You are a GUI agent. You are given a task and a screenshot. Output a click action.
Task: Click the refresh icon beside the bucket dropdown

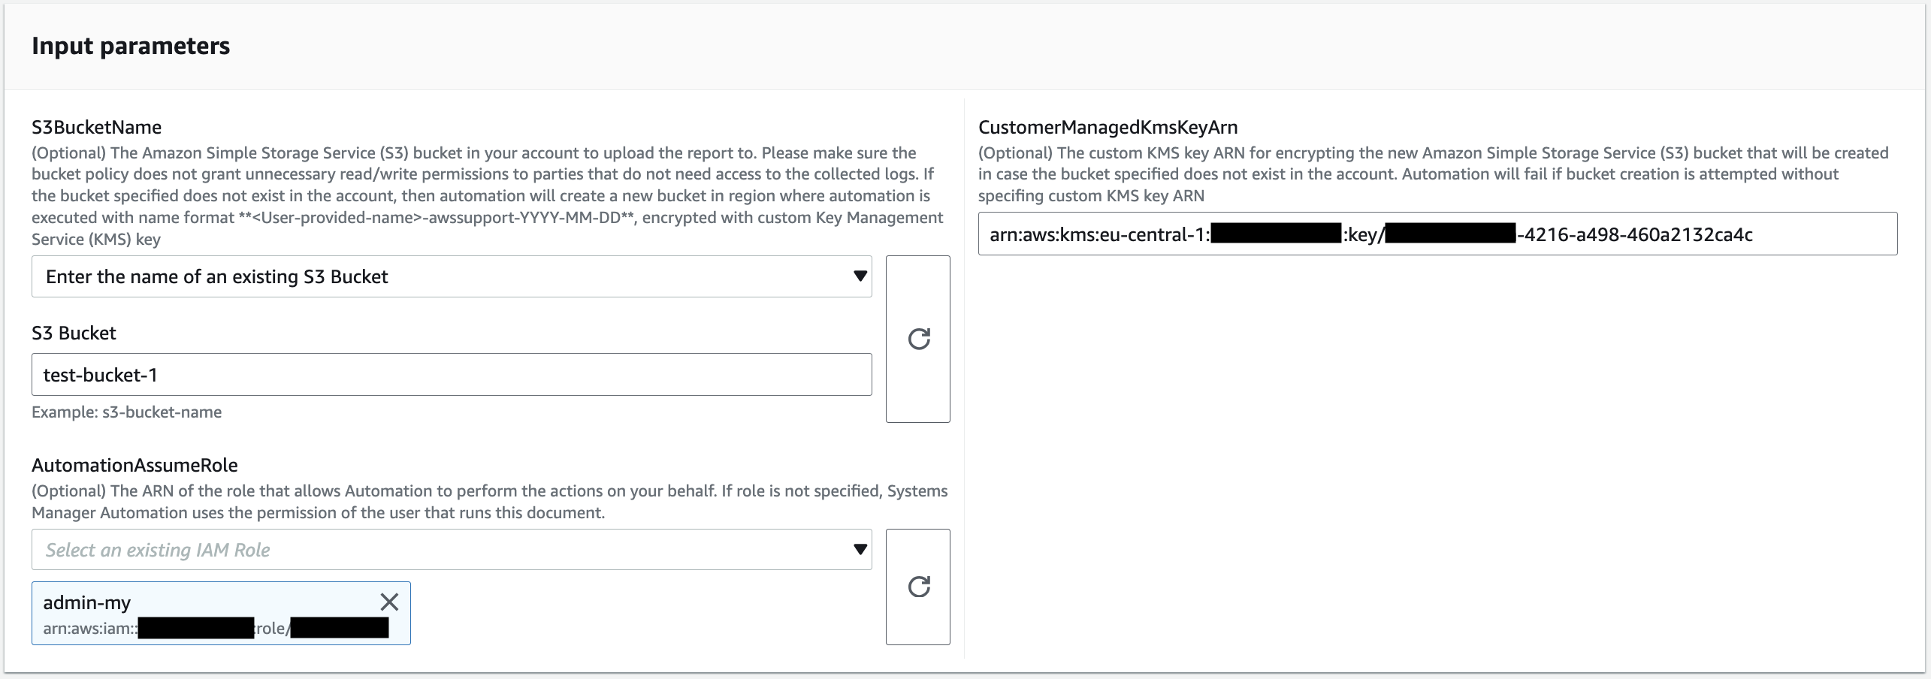tap(917, 339)
